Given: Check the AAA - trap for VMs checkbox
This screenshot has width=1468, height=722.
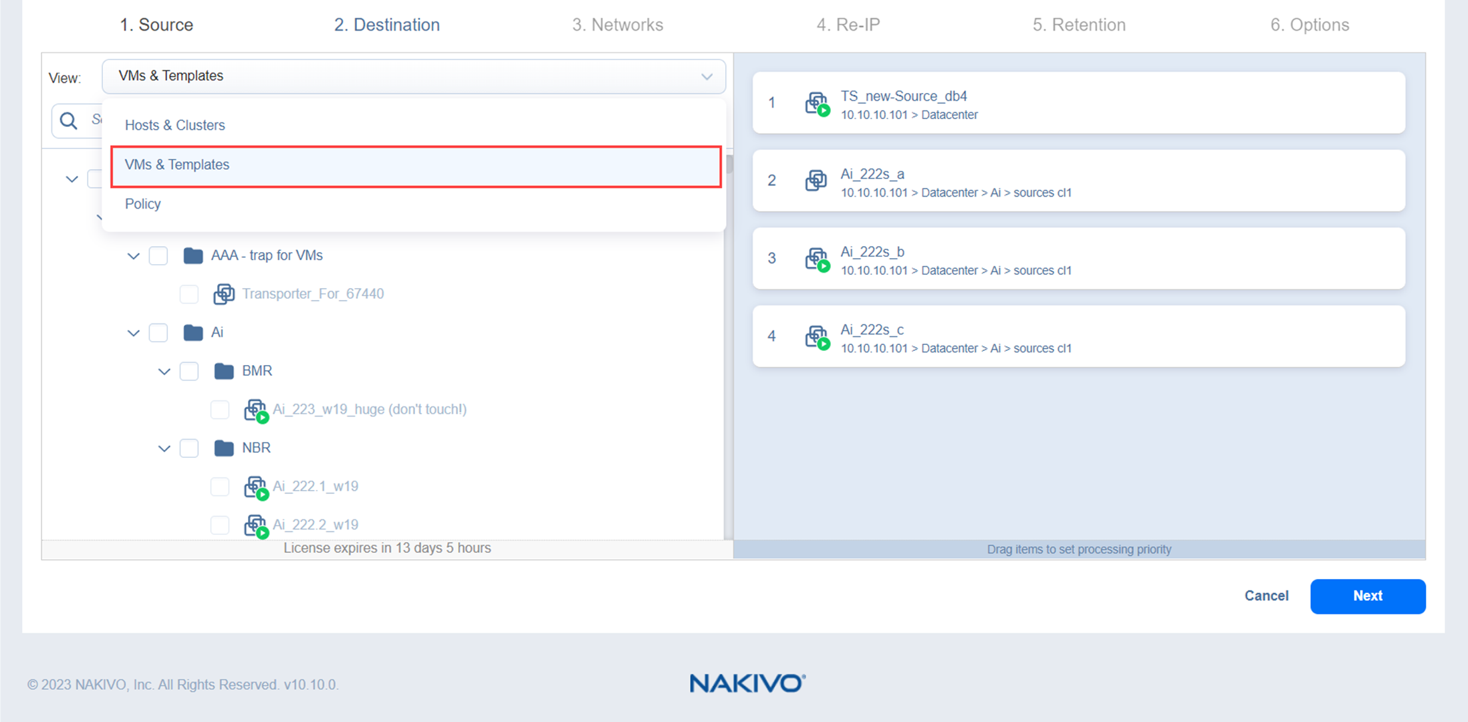Looking at the screenshot, I should 158,255.
